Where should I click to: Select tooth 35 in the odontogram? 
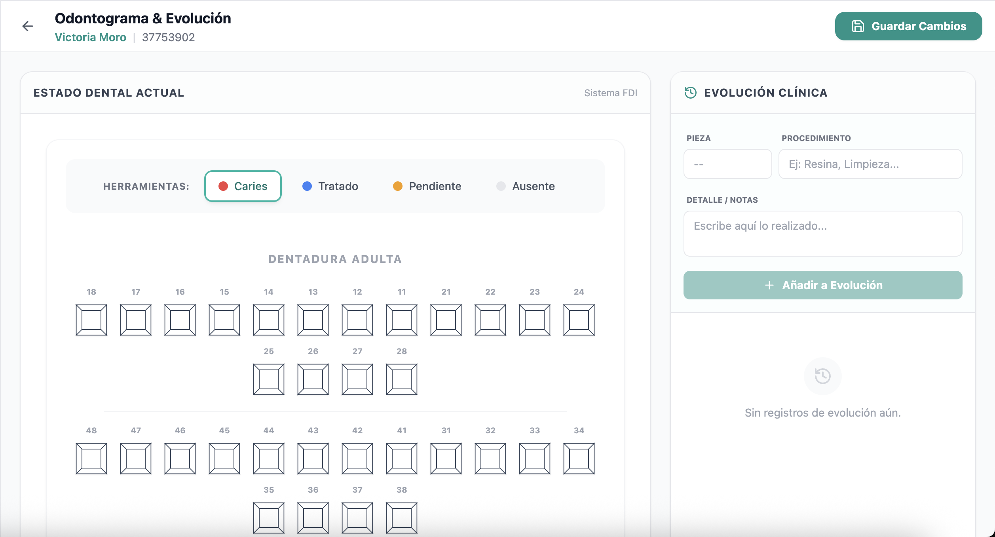click(269, 518)
